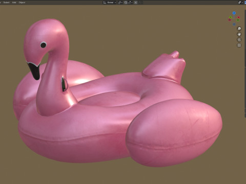Viewport: 246px width, 184px height.
Task: Click the negative Y axis gizmo ball
Action: (238, 20)
